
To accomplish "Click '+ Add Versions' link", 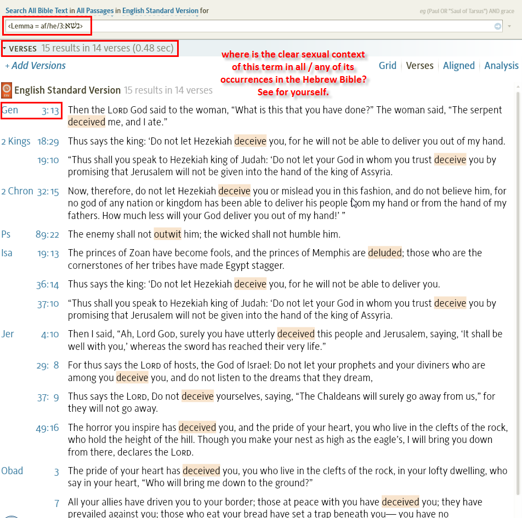I will 35,66.
